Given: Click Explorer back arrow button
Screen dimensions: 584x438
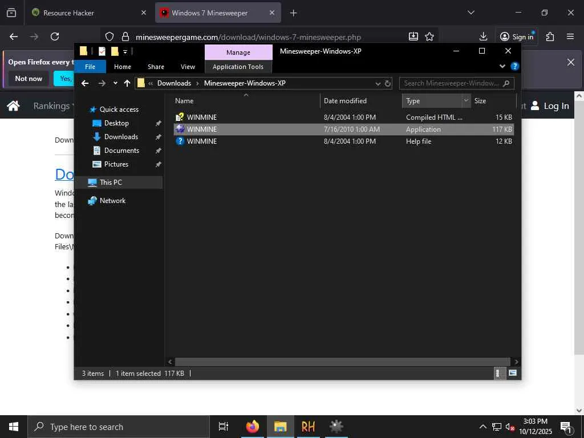Looking at the screenshot, I should [86, 83].
